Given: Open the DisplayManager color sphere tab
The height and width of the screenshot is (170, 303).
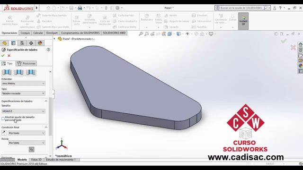Looking at the screenshot, I should (x=40, y=43).
